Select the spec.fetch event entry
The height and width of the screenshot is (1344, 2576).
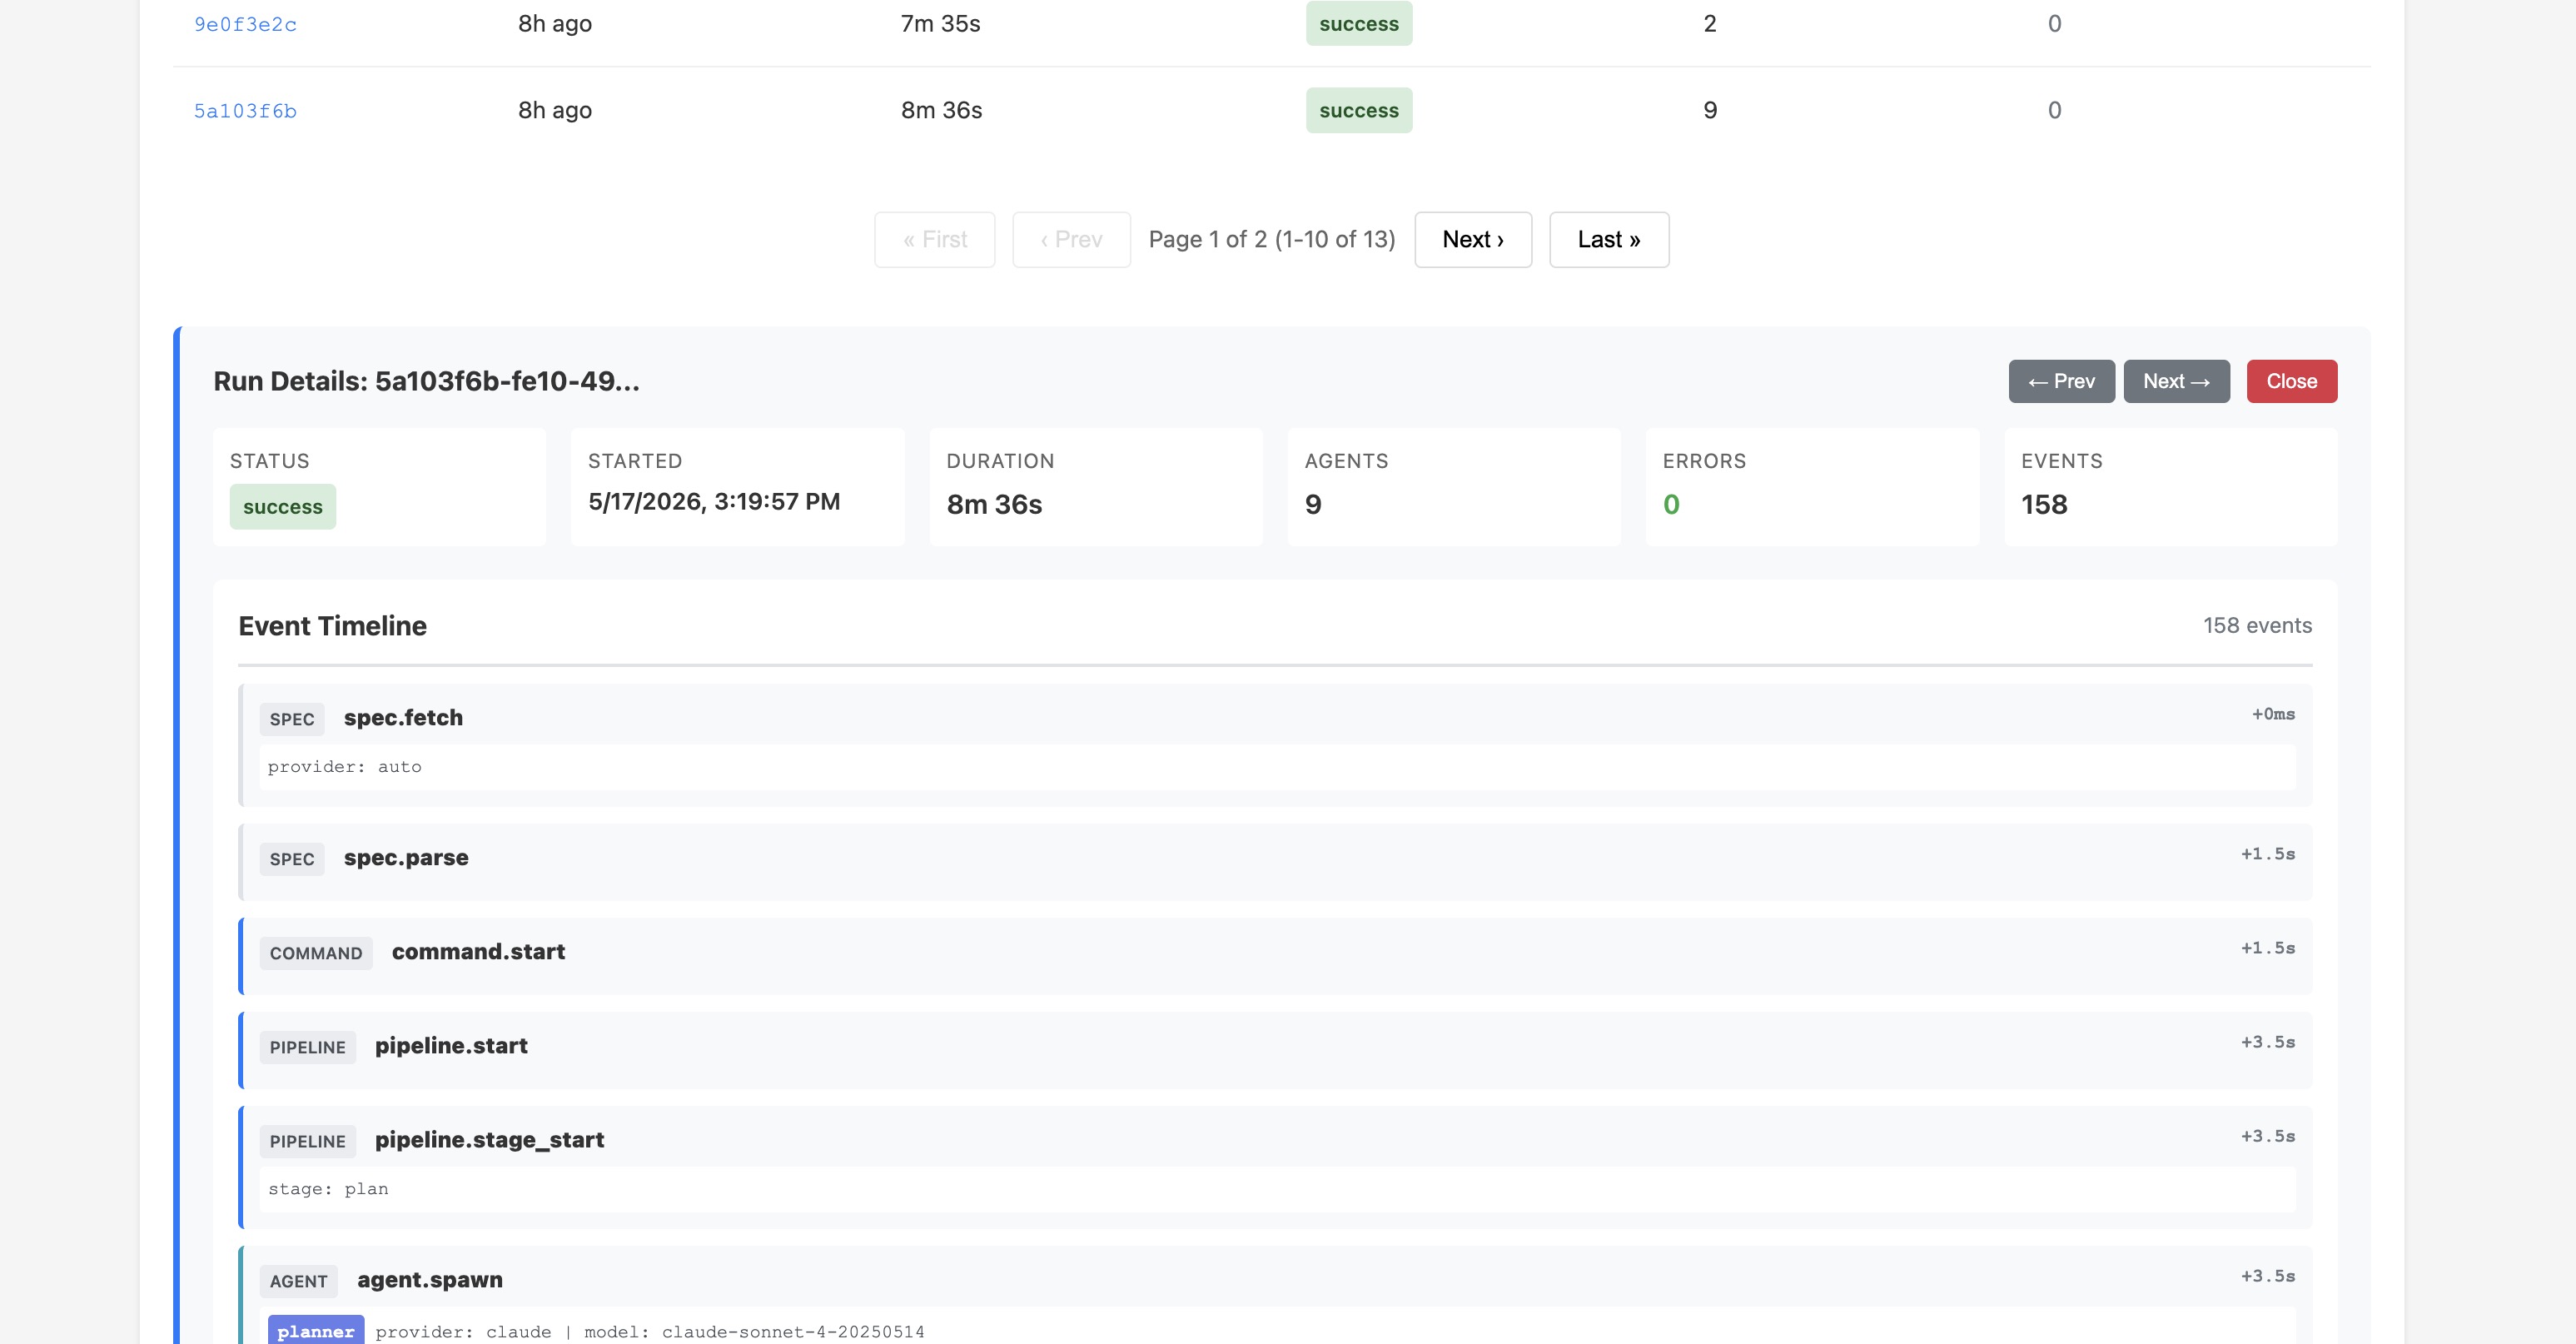point(1275,746)
